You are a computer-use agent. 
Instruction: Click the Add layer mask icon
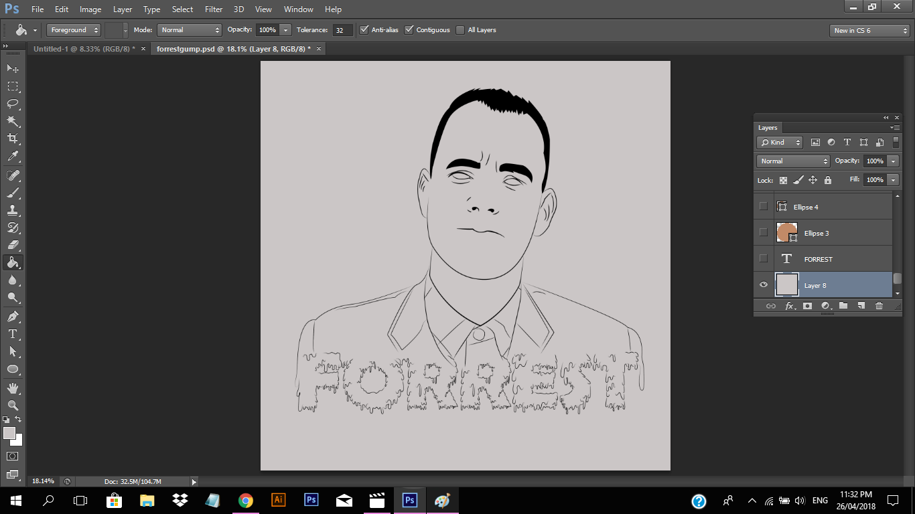pos(808,305)
